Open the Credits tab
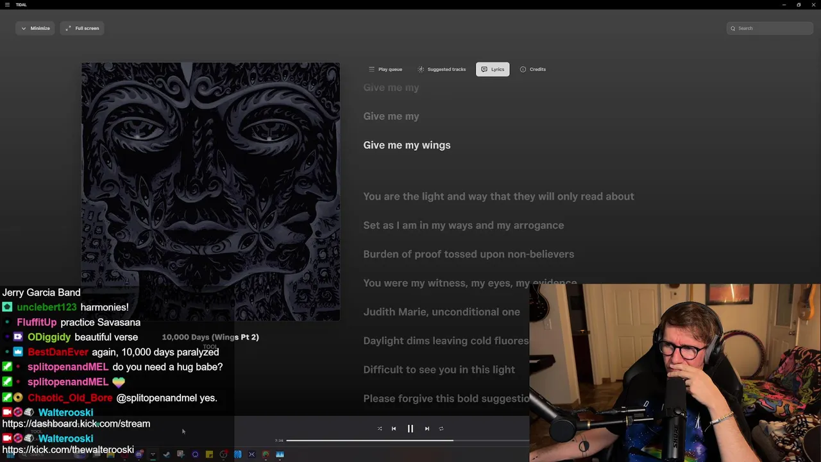This screenshot has width=821, height=462. 533,69
